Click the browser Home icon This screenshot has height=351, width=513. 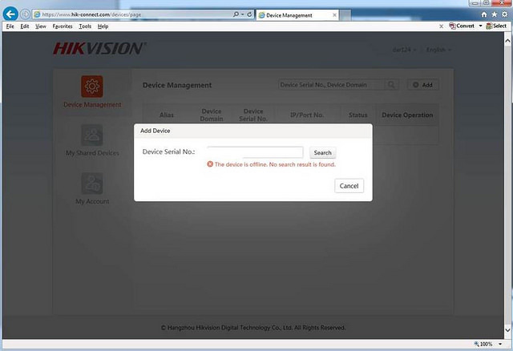484,14
